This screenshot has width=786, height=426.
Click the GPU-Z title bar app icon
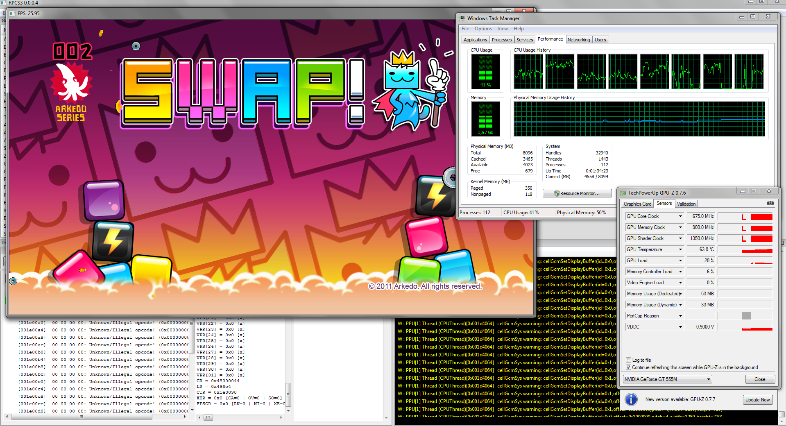[623, 193]
